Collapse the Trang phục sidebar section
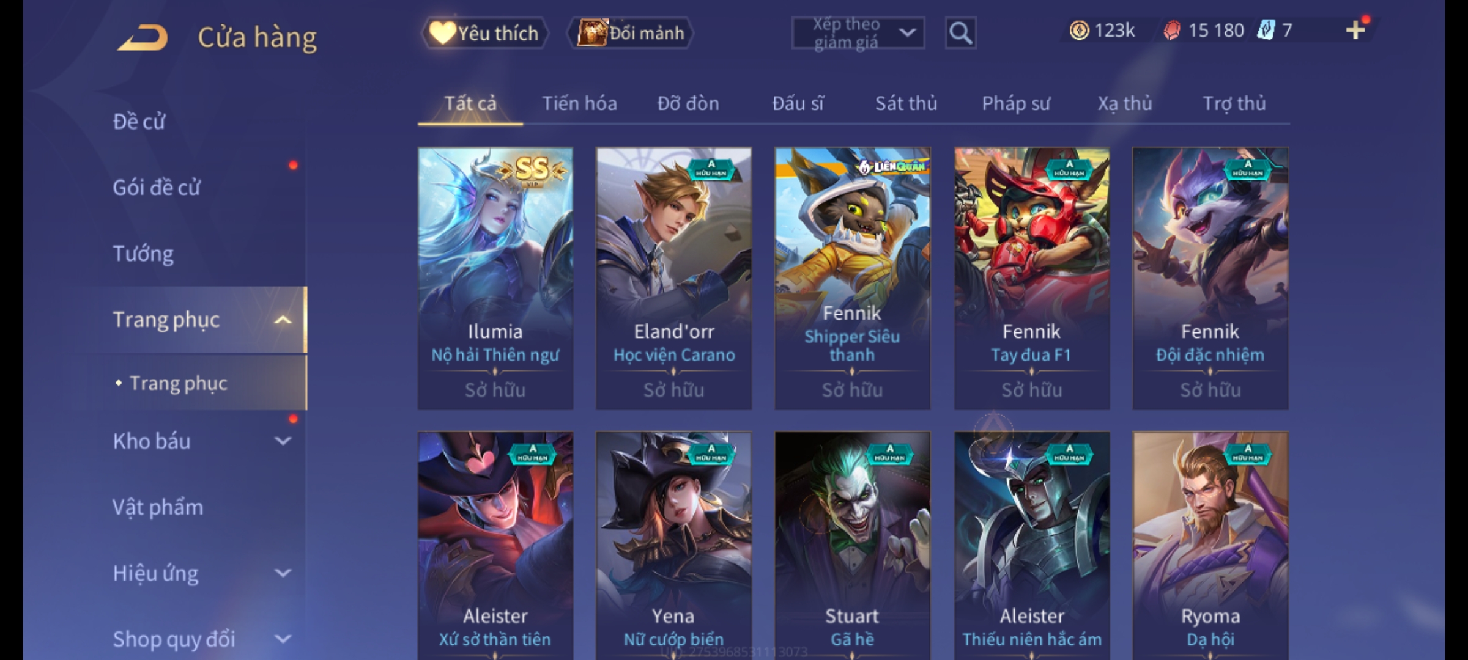 click(283, 320)
